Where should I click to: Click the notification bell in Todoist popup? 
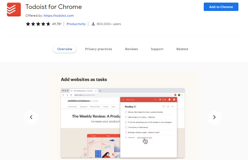[169, 100]
